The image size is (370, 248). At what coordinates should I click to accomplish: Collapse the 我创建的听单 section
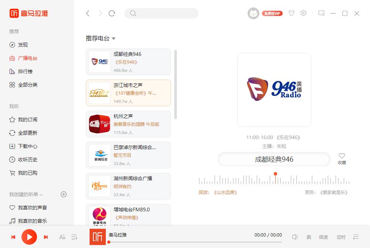point(41,194)
